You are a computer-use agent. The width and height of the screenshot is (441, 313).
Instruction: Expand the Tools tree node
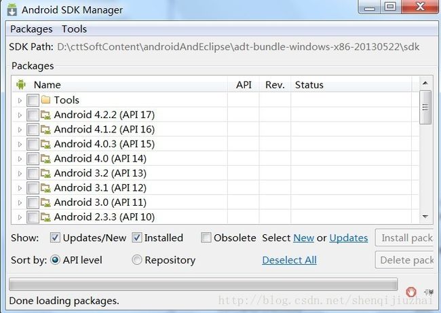pos(20,100)
